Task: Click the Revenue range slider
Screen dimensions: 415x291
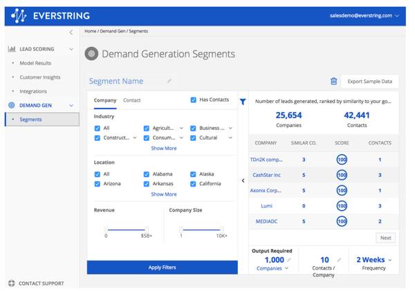Action: point(127,229)
